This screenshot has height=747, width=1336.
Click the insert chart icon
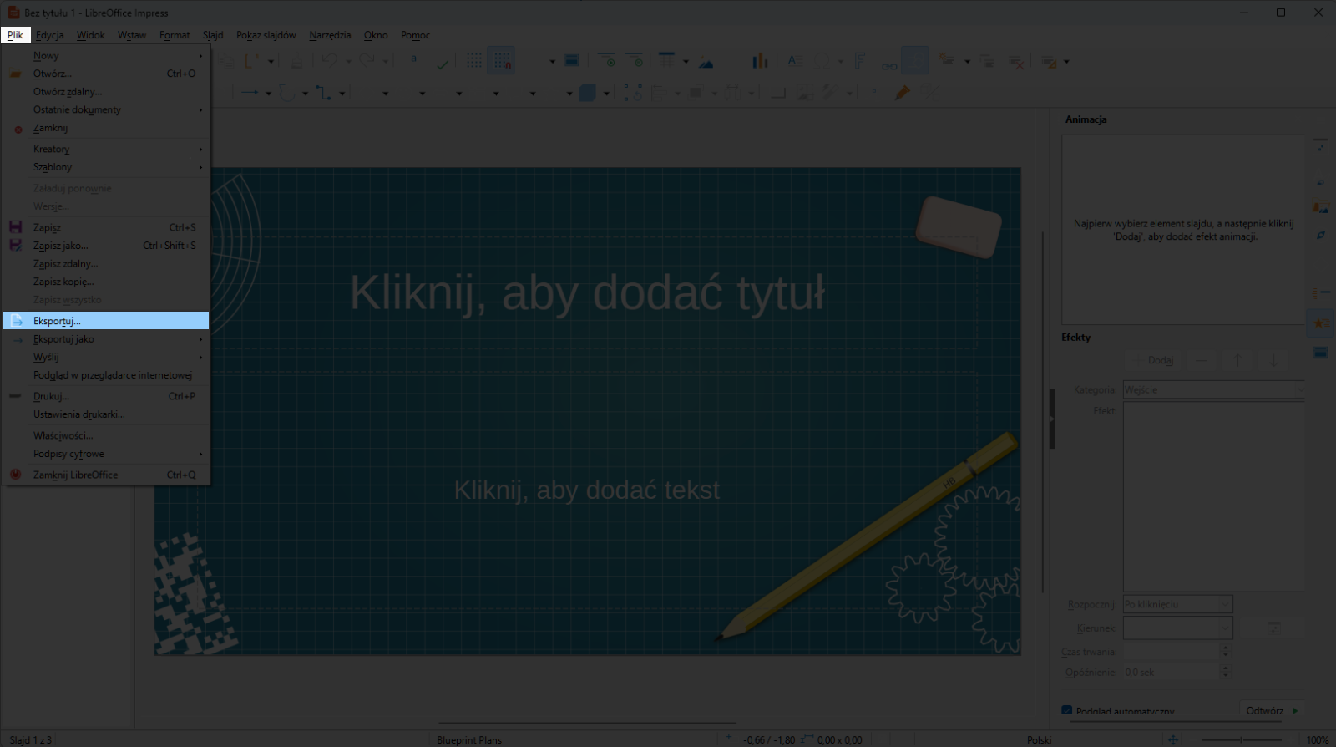pos(759,60)
